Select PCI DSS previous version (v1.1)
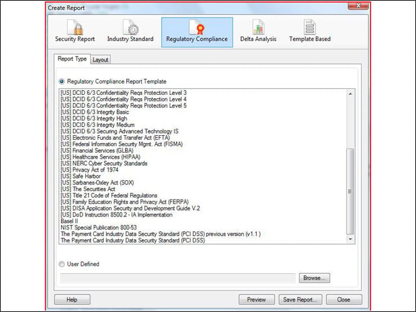The height and width of the screenshot is (312, 416). (161, 234)
